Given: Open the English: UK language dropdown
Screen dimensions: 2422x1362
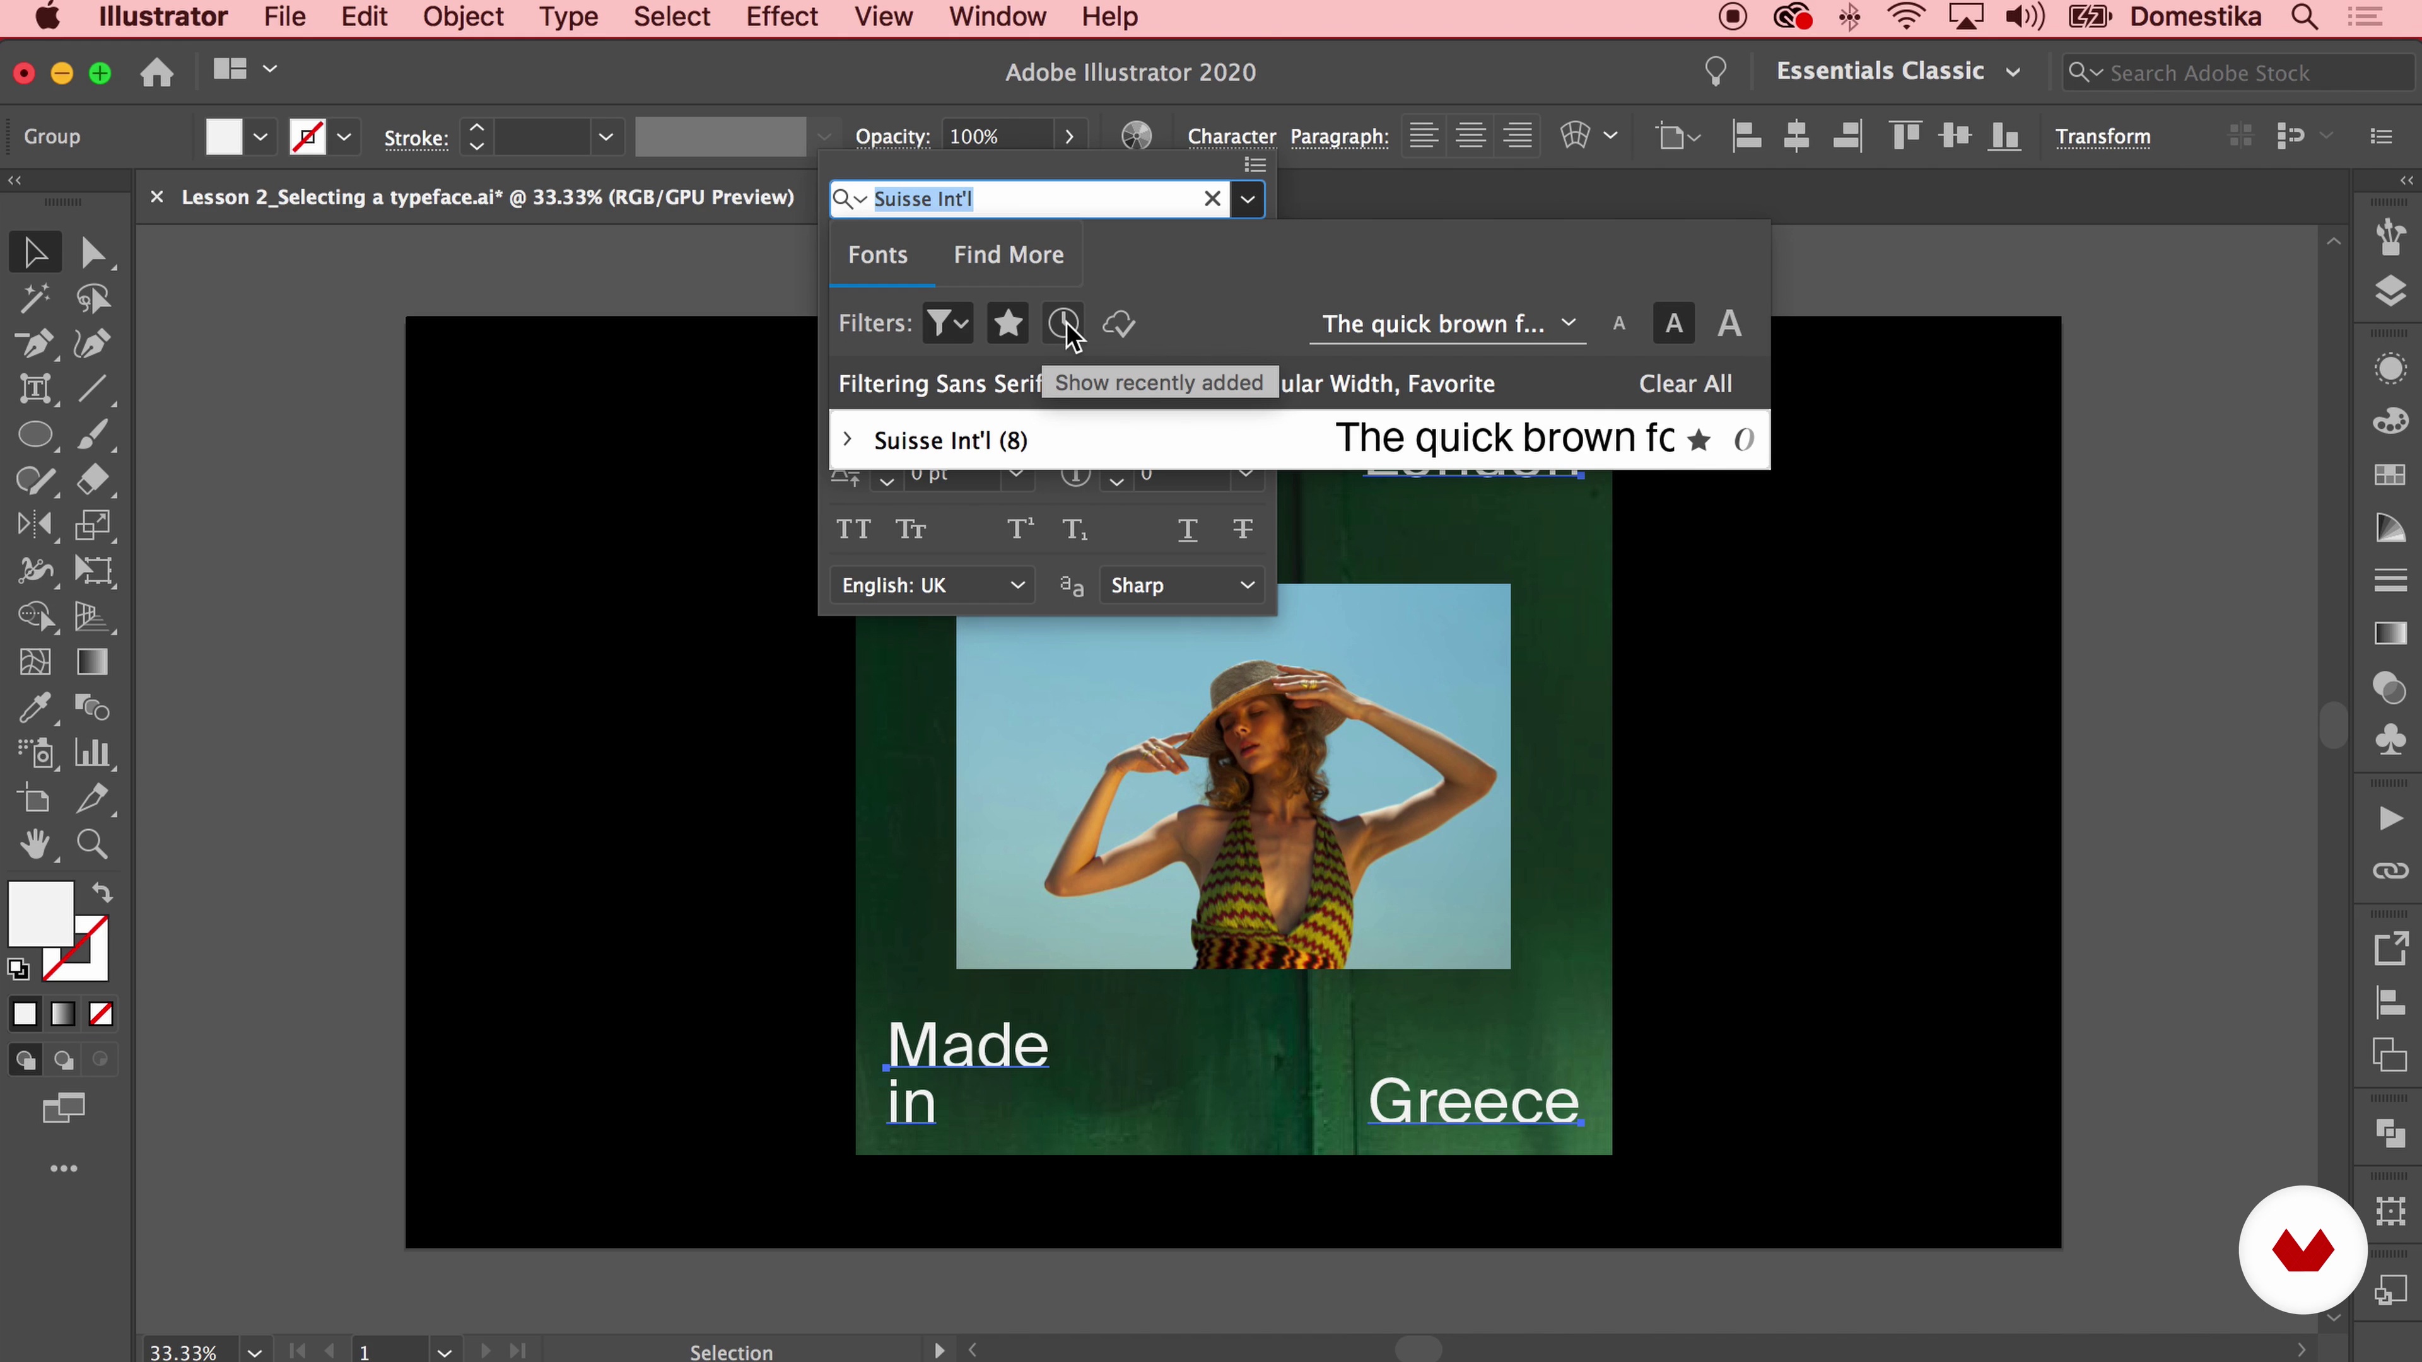Looking at the screenshot, I should pyautogui.click(x=932, y=586).
